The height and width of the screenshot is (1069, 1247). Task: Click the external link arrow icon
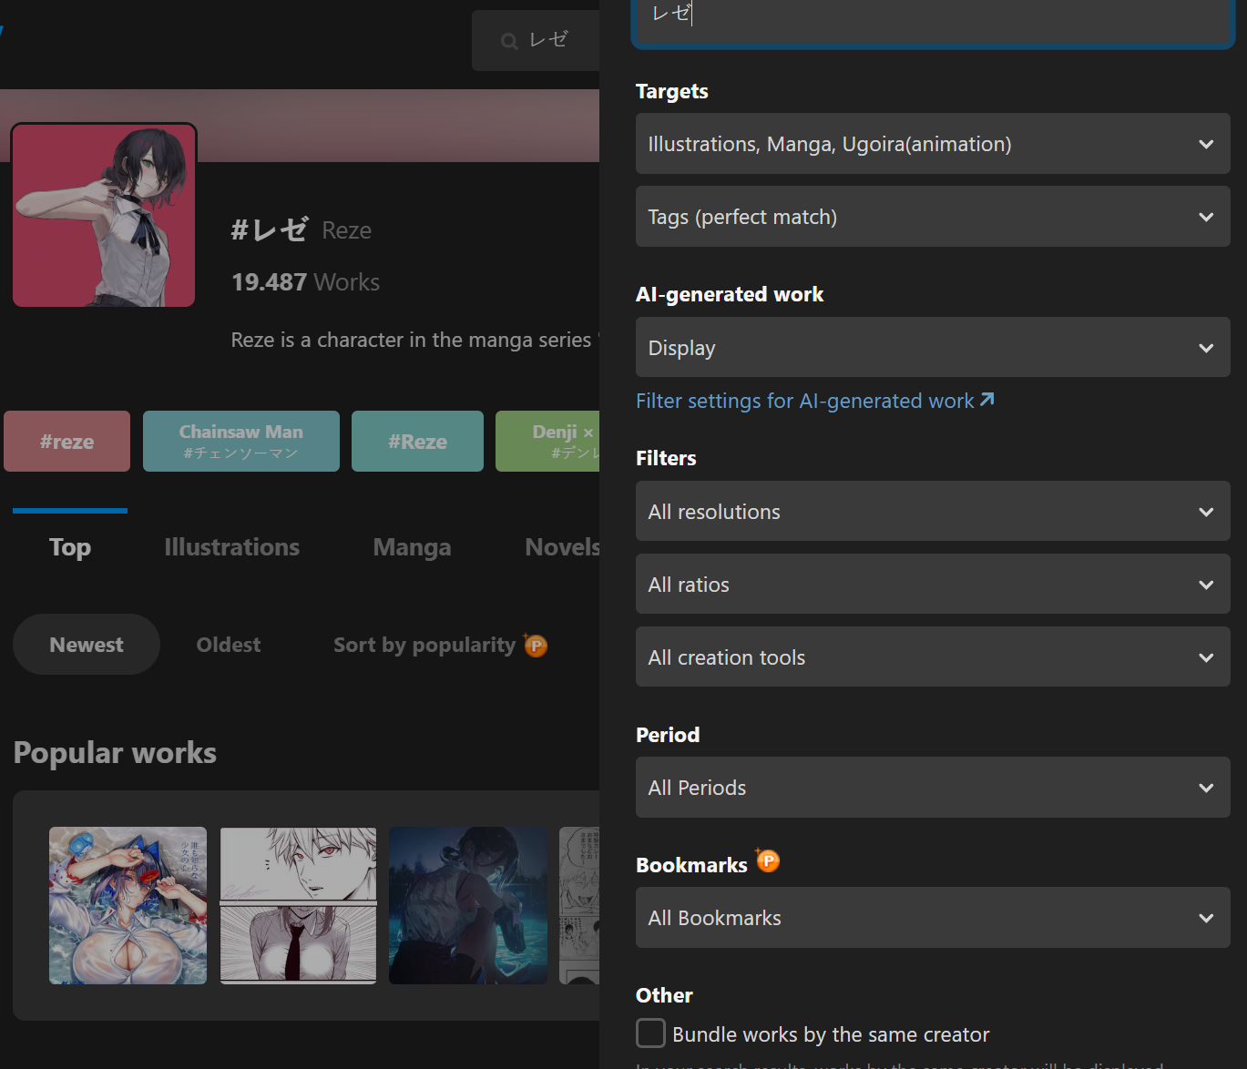[x=986, y=400]
